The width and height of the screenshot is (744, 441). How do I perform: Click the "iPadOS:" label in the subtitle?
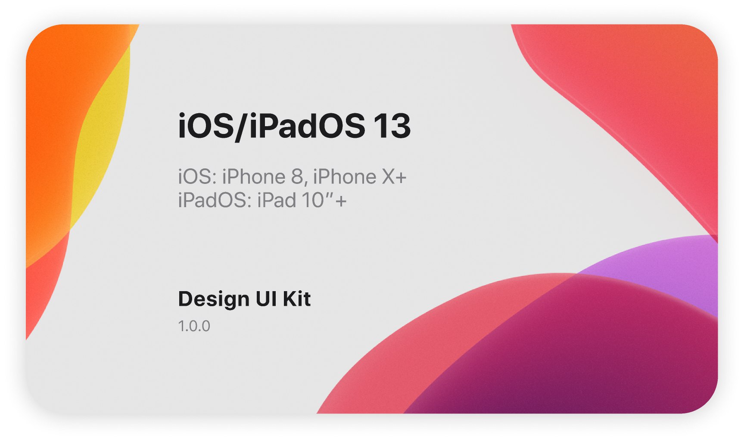[215, 201]
